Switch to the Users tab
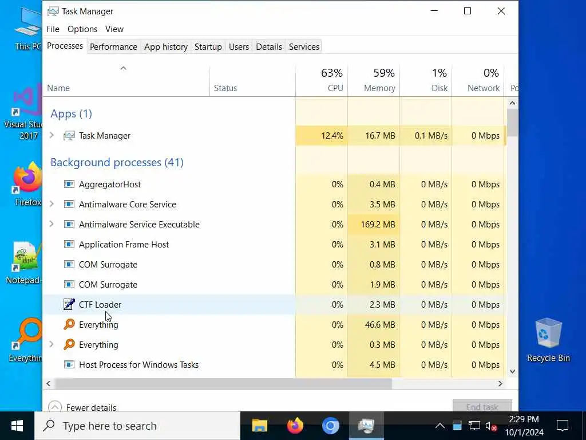This screenshot has height=440, width=586. point(239,47)
